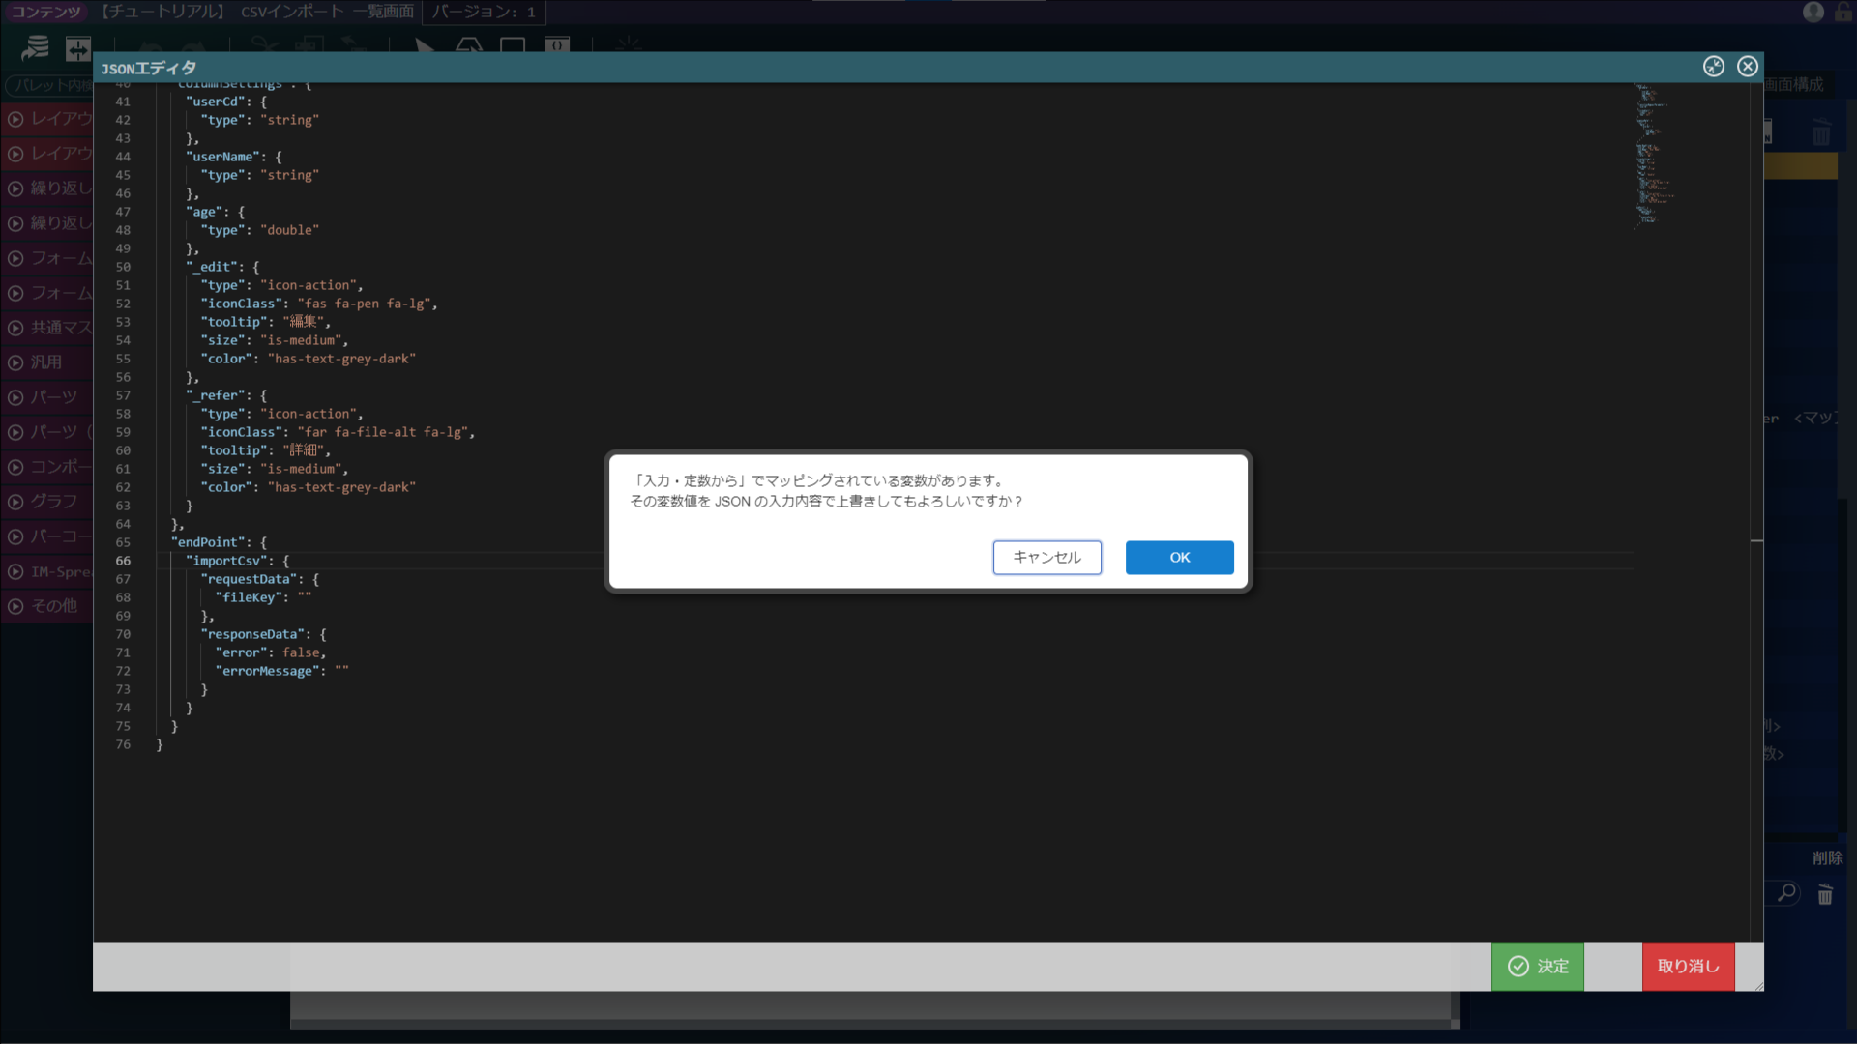Expand the IM-Spre palette category
The height and width of the screenshot is (1044, 1857).
48,571
